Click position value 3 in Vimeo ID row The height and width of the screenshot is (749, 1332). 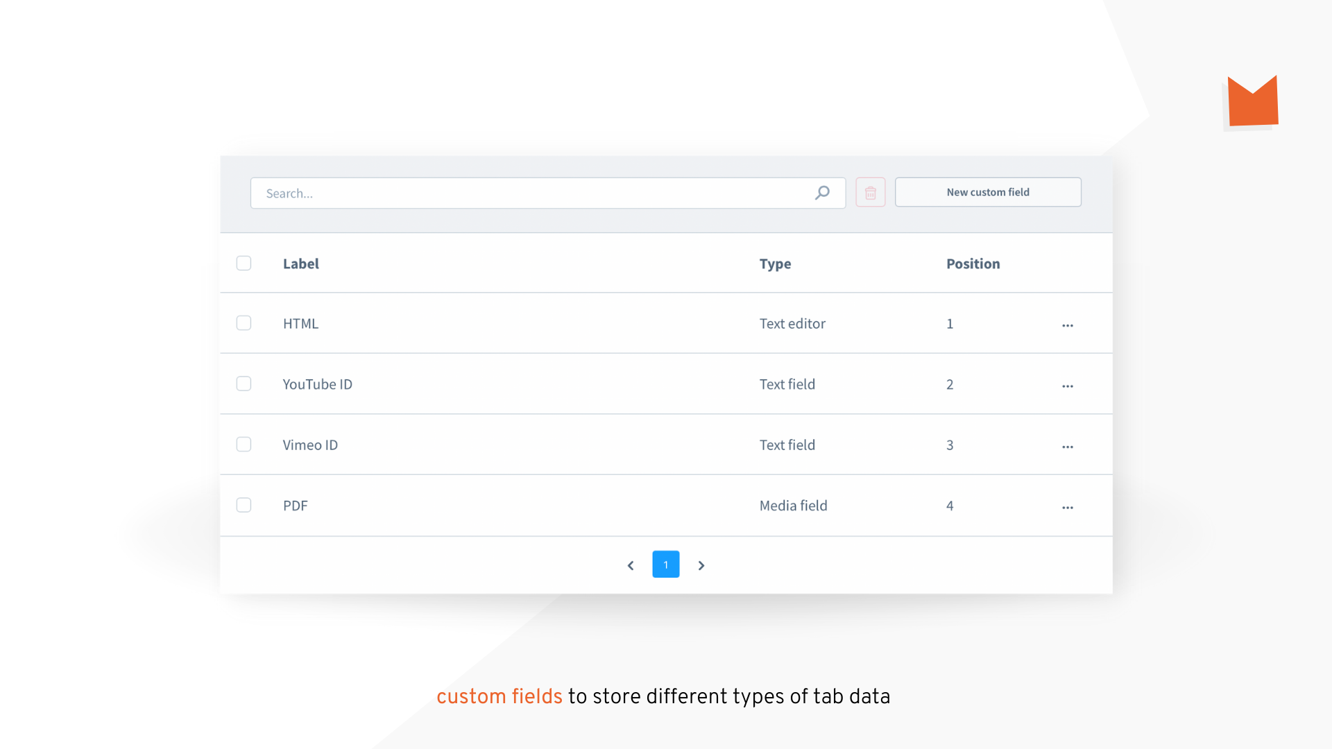click(x=950, y=445)
